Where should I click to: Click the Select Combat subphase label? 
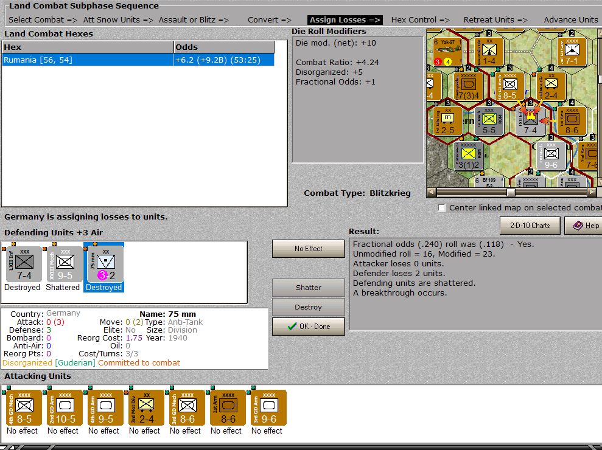43,20
